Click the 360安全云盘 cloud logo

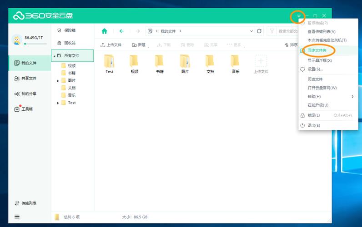43,16
